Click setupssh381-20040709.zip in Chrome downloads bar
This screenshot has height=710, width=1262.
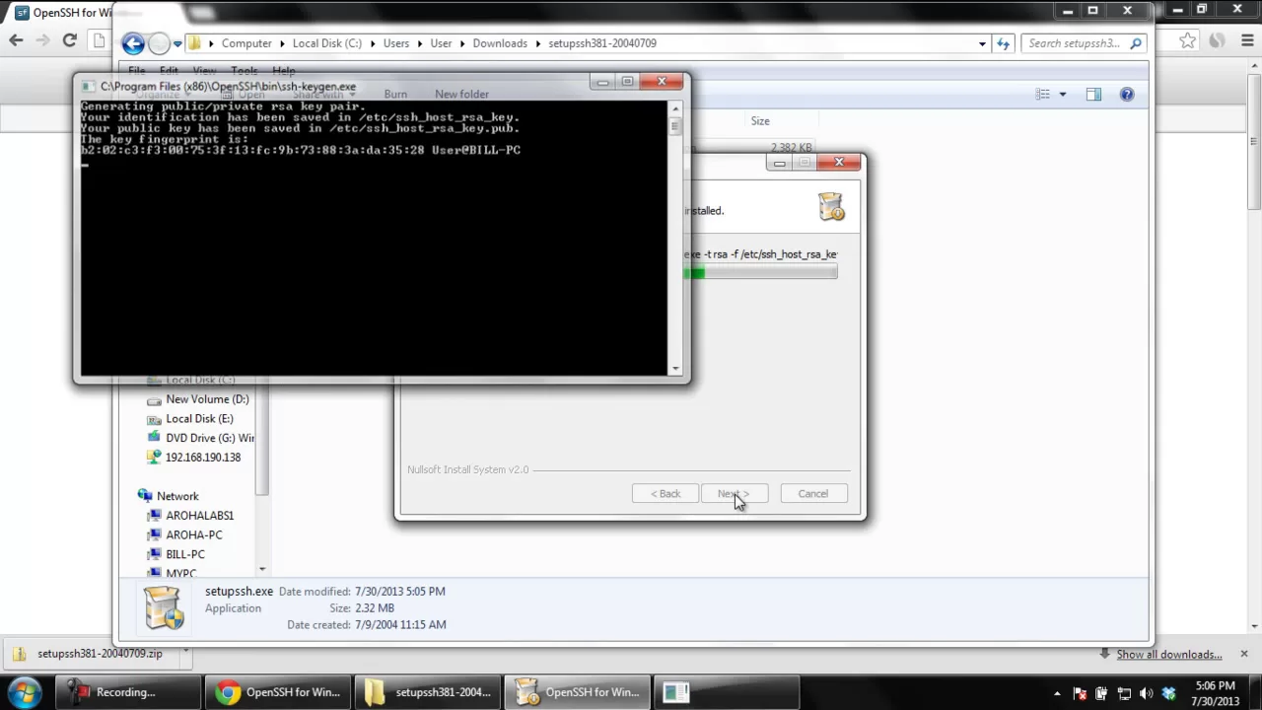coord(100,653)
